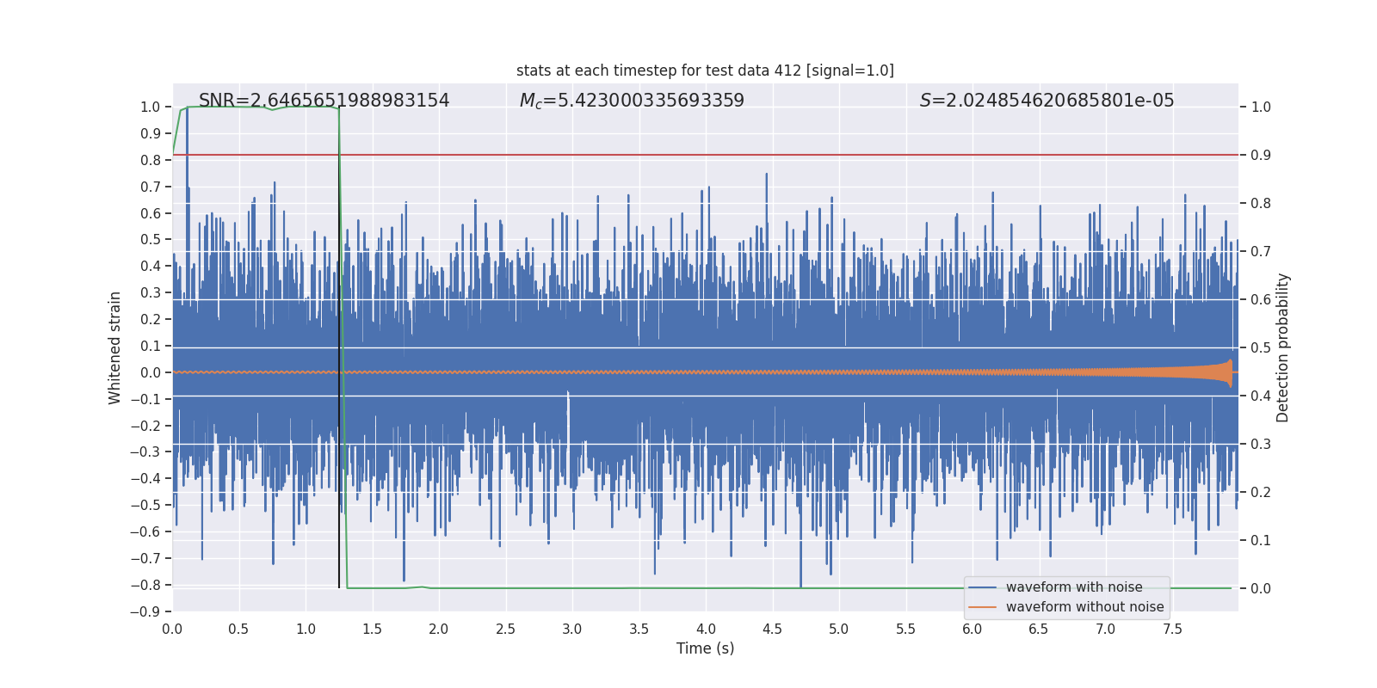Click x-axis tick label 7.5
1377x688 pixels.
[x=1172, y=630]
